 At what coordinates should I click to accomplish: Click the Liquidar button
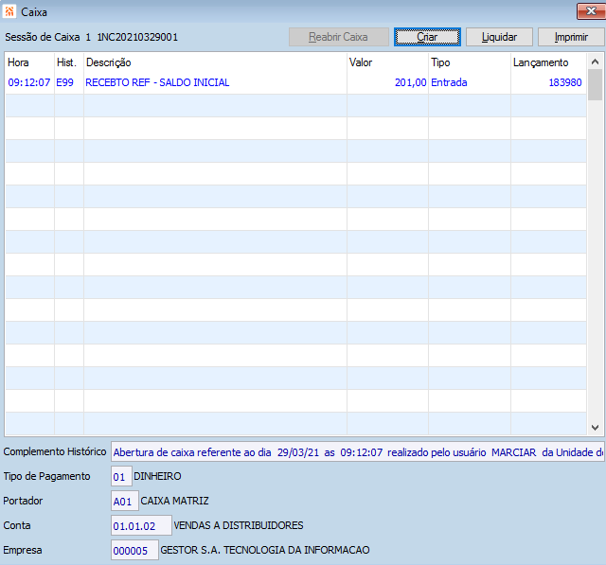[499, 37]
